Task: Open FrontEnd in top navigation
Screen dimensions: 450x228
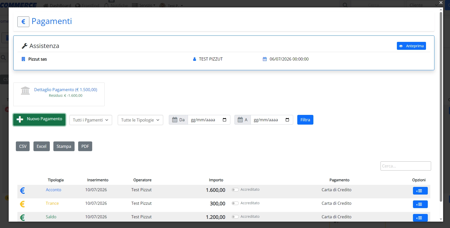Action: tap(87, 5)
